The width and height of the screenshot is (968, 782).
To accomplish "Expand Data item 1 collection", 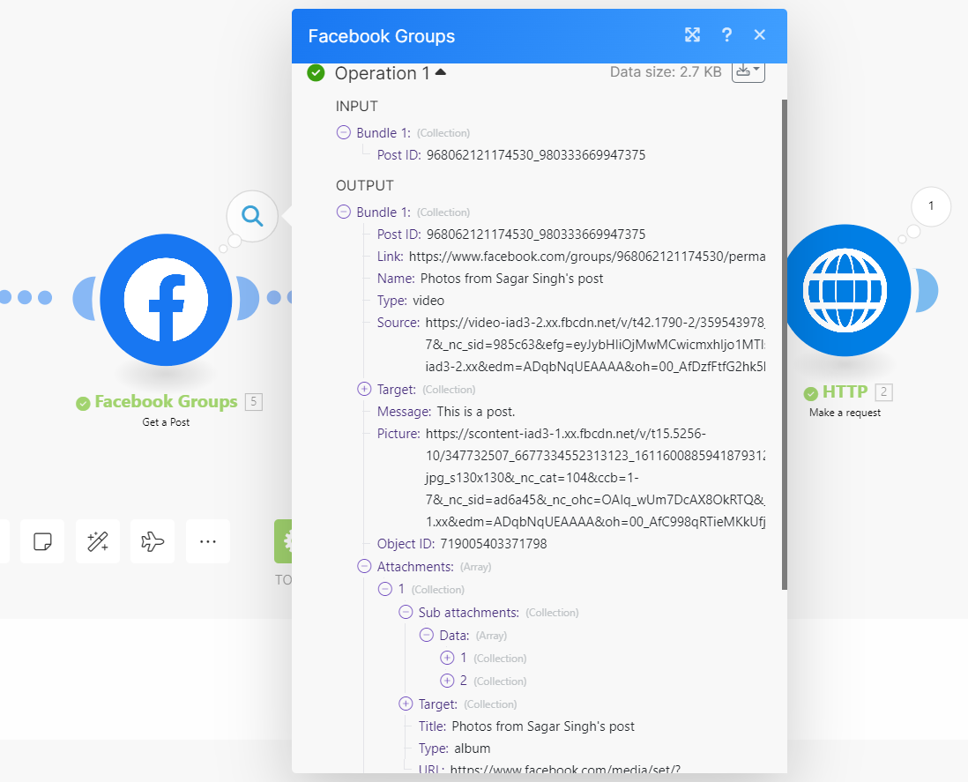I will tap(447, 658).
